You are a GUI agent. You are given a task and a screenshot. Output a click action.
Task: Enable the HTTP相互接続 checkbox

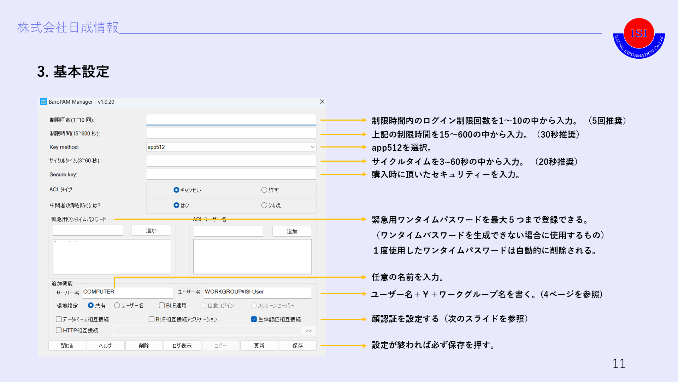(59, 330)
